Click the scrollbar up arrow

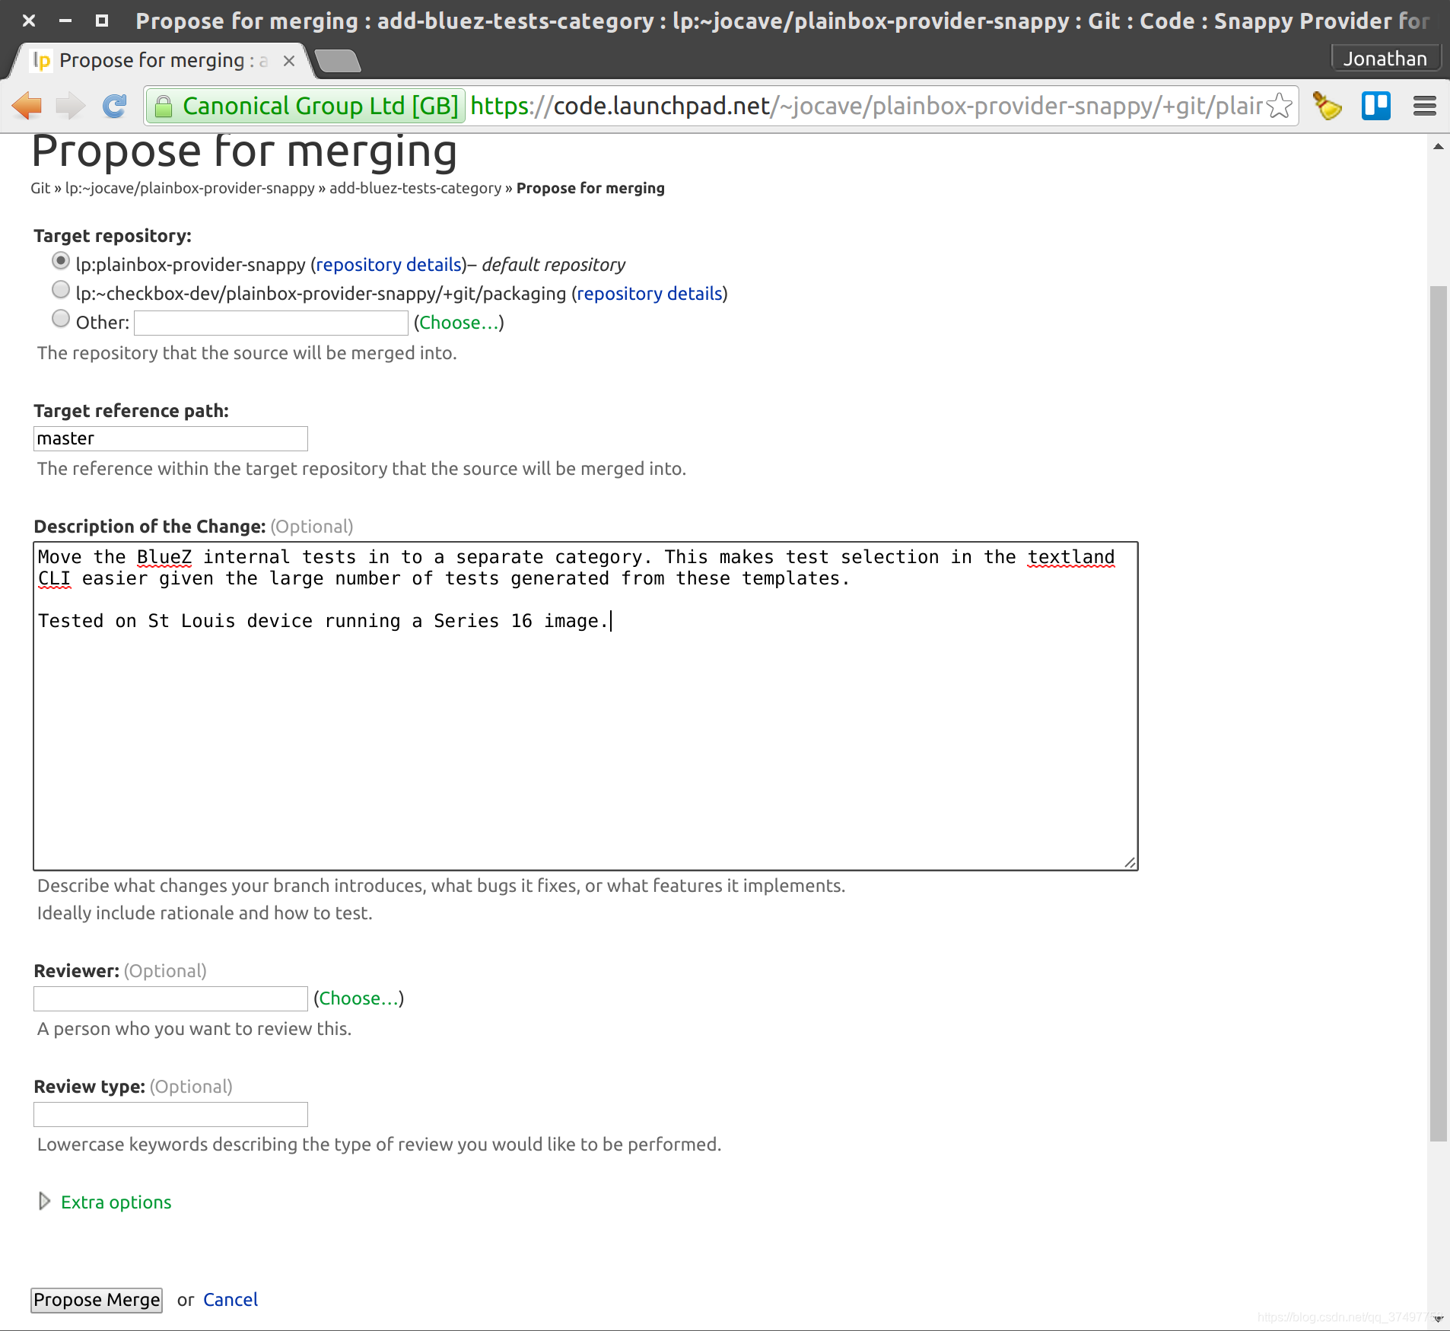point(1438,146)
